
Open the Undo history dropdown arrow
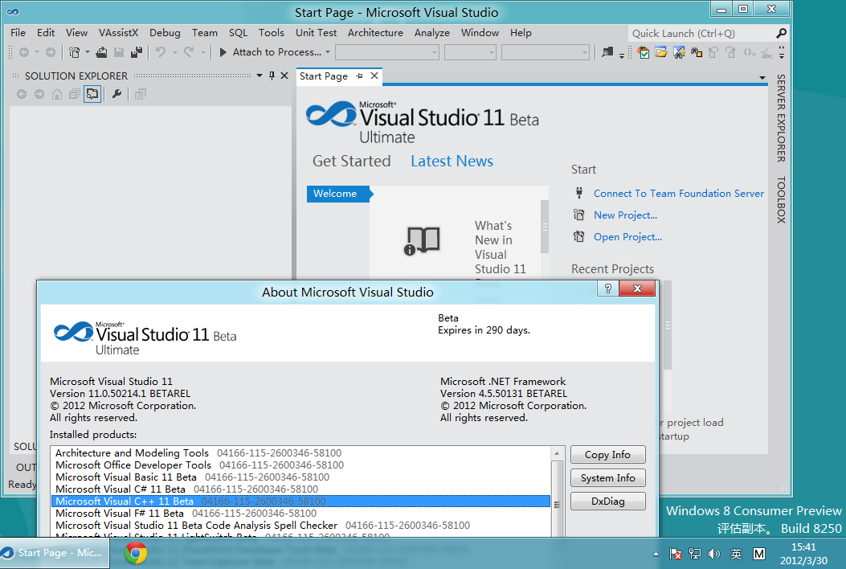click(175, 52)
